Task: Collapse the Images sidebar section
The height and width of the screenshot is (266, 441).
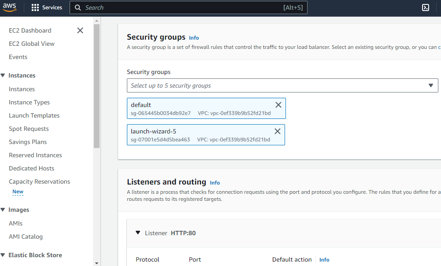Action: (x=3, y=210)
